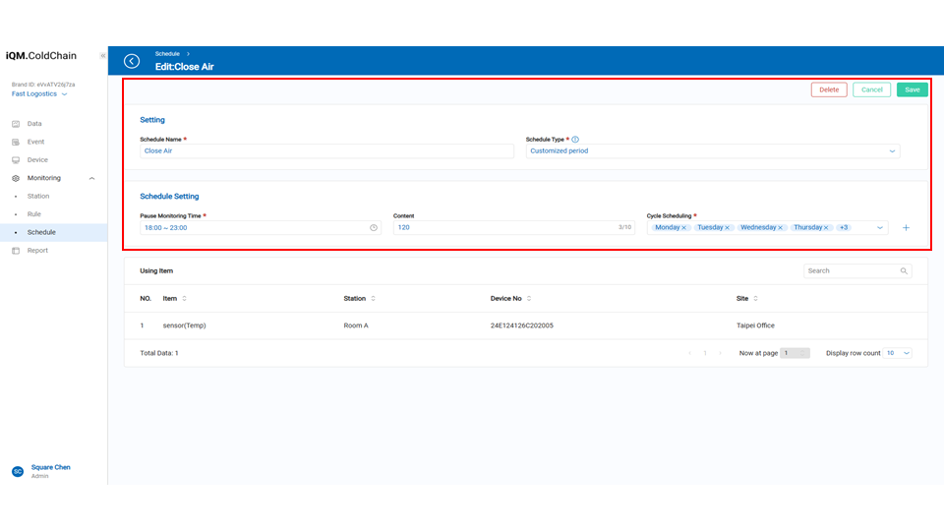Image resolution: width=944 pixels, height=531 pixels.
Task: Remove the Wednesday tag from Cycle Scheduling
Action: point(781,227)
